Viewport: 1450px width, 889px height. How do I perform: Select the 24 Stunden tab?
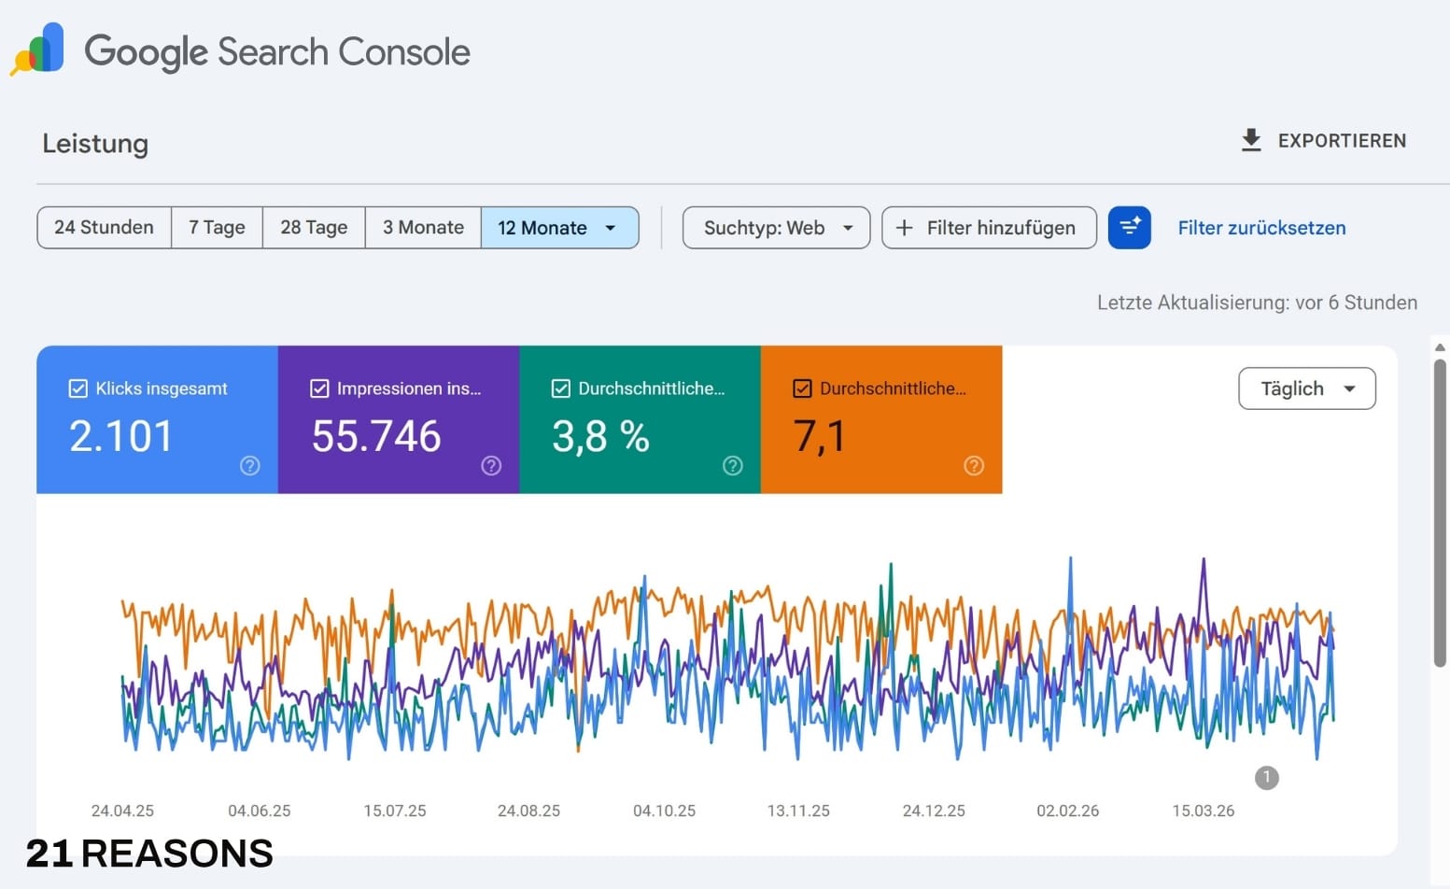pos(104,228)
